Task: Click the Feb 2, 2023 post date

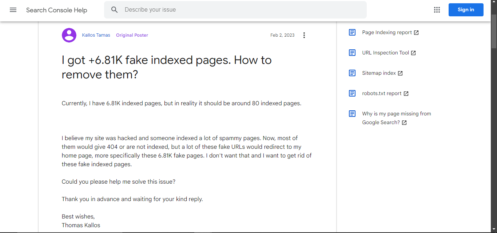Action: (282, 35)
